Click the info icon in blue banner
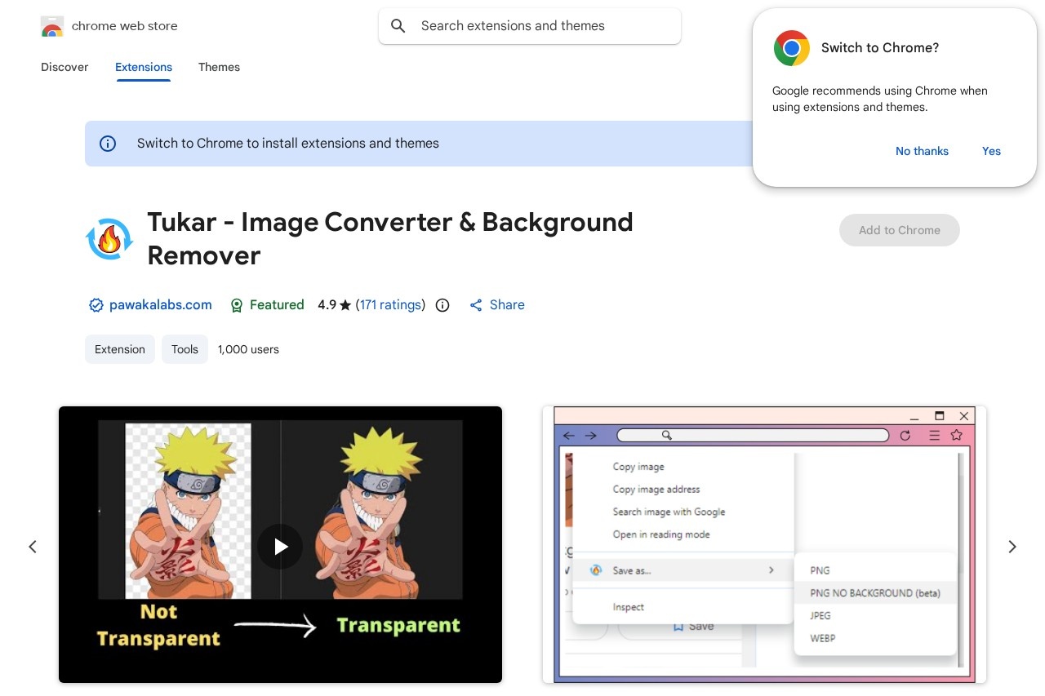This screenshot has height=696, width=1045. coord(108,144)
